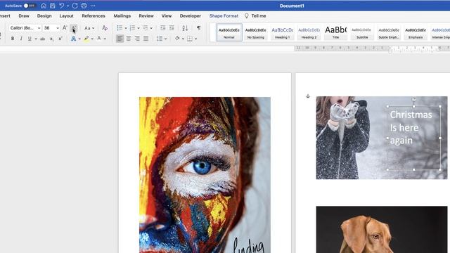
Task: Justify paragraph text
Action: coord(146,39)
